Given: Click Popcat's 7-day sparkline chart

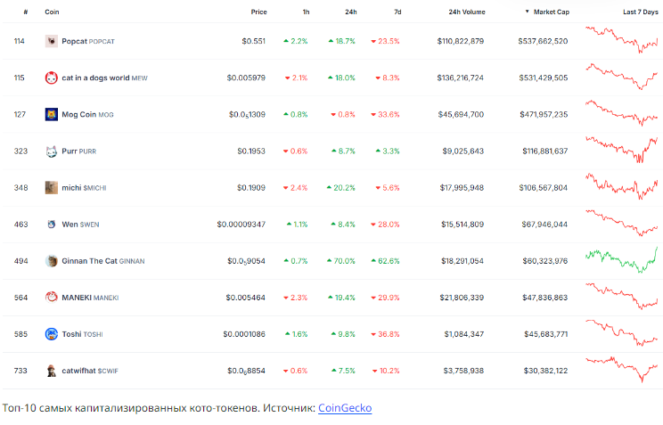Looking at the screenshot, I should pyautogui.click(x=622, y=40).
